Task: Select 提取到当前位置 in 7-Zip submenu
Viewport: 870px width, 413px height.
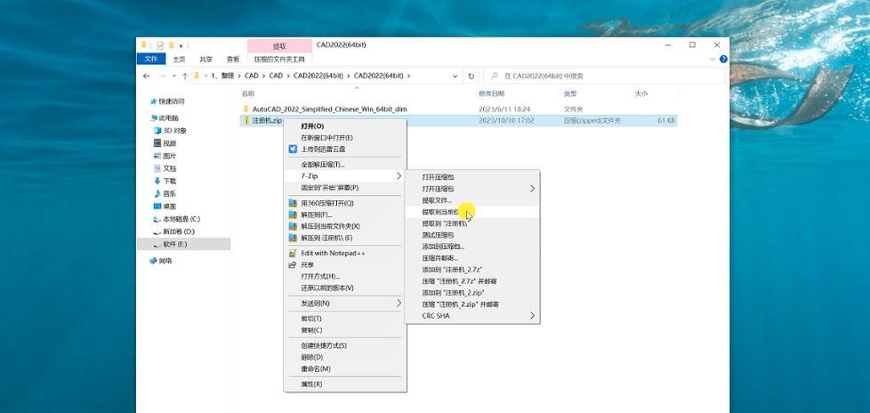Action: [471, 212]
